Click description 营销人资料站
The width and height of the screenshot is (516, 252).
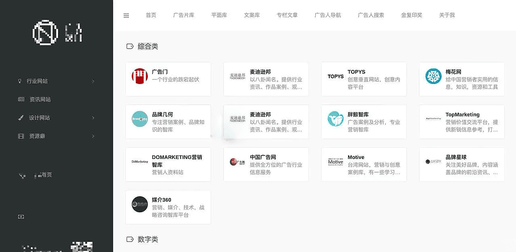coord(167,172)
